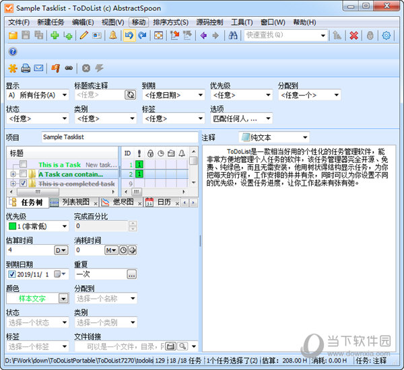
Task: Click the 样本文字 color sample box
Action: pyautogui.click(x=32, y=298)
